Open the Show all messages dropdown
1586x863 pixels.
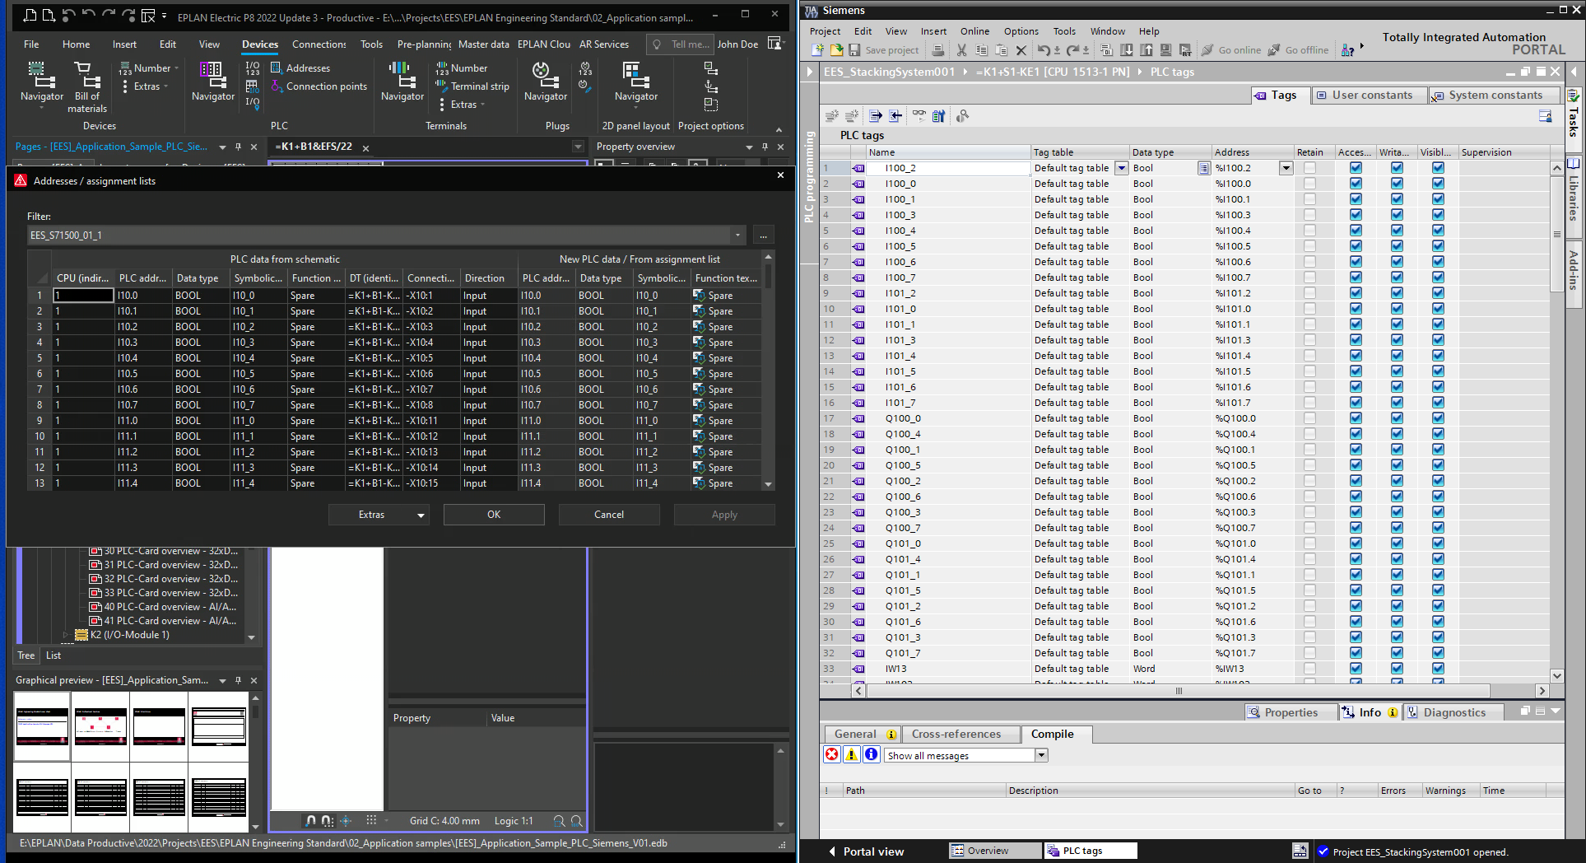pyautogui.click(x=1041, y=755)
